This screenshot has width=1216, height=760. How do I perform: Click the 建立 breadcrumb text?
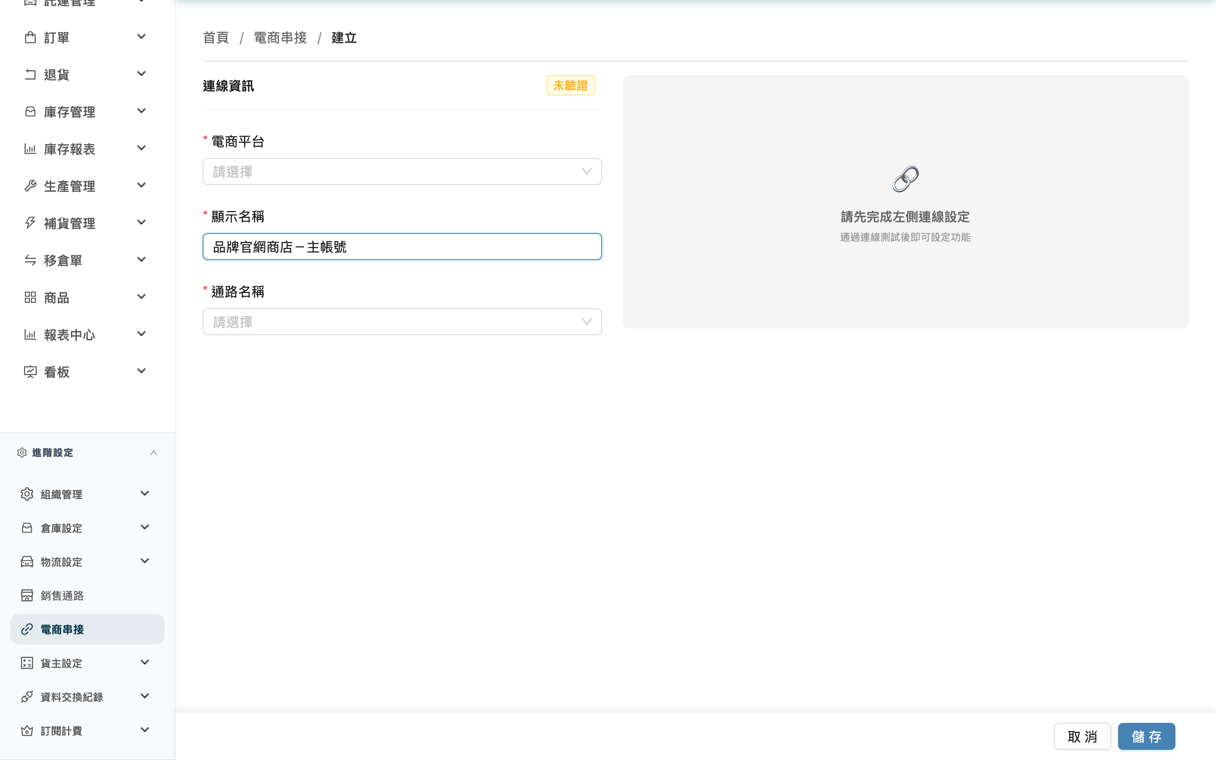[344, 38]
